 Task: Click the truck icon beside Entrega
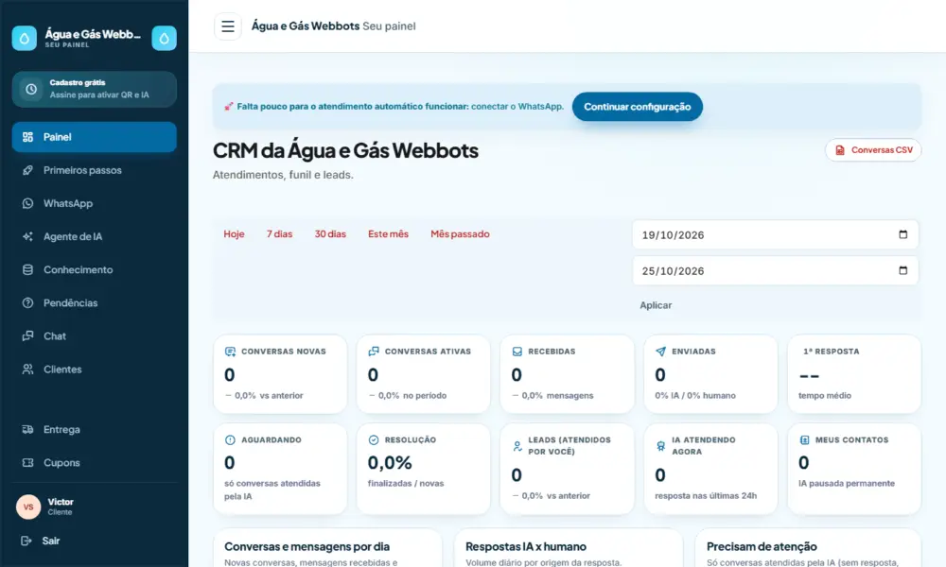coord(27,429)
